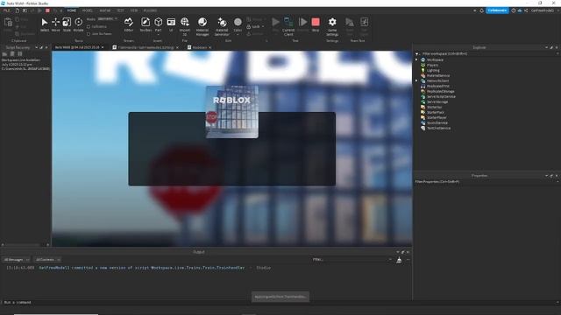Click the red stop icon in quick access bar
This screenshot has height=315, width=561.
pyautogui.click(x=47, y=10)
